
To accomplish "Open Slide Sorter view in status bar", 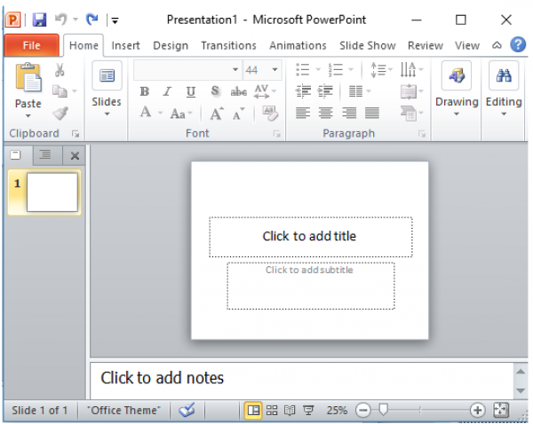I will pos(273,410).
